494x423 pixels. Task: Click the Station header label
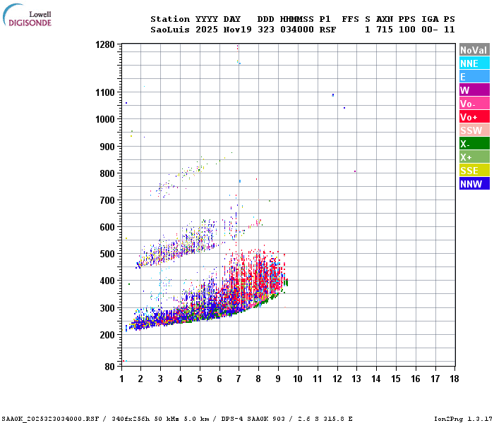[170, 19]
